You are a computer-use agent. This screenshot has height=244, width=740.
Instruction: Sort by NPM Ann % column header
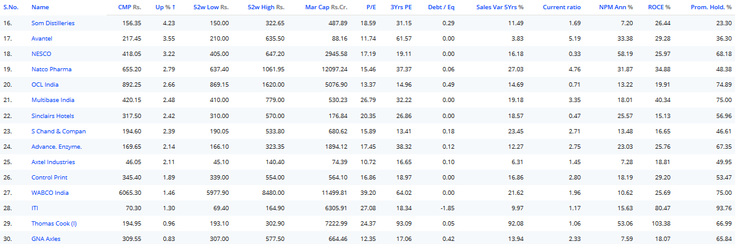click(616, 7)
